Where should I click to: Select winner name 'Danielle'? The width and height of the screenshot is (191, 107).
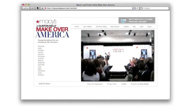41,65
